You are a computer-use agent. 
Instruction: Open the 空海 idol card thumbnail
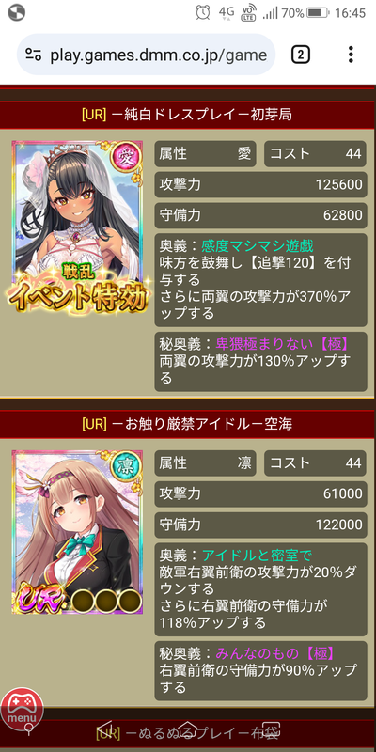tap(78, 532)
